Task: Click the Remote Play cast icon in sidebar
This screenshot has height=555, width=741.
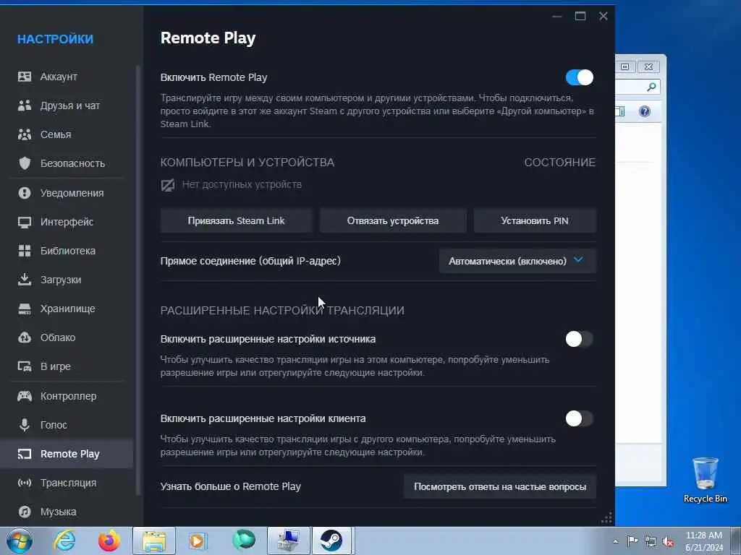Action: [x=25, y=454]
